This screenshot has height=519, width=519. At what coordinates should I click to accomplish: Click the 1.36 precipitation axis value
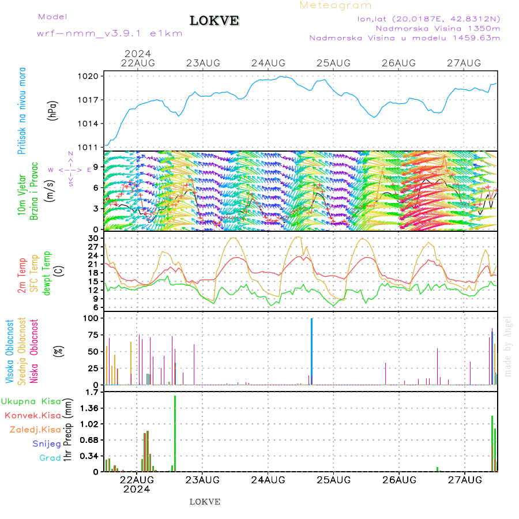pyautogui.click(x=89, y=408)
